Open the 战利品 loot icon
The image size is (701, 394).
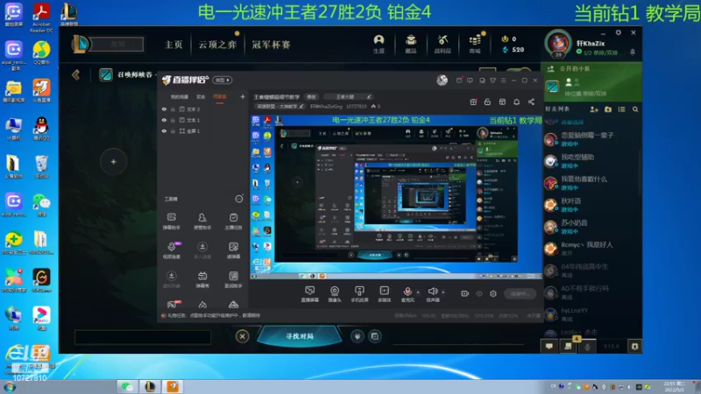click(x=443, y=44)
